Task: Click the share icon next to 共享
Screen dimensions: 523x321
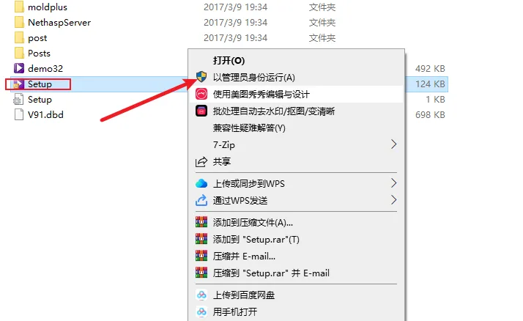Action: coord(201,162)
